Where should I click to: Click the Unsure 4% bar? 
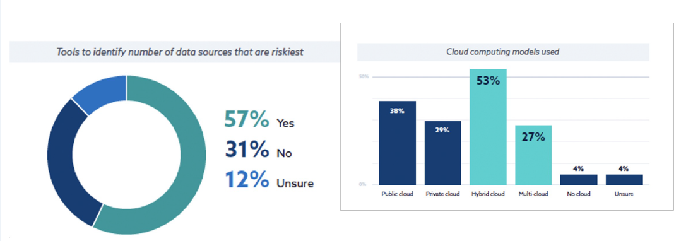click(624, 180)
